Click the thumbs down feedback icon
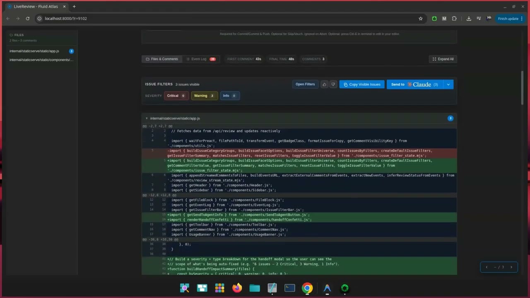 333,84
